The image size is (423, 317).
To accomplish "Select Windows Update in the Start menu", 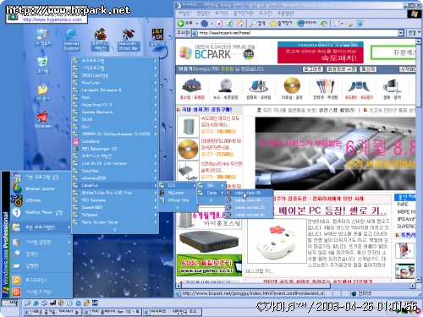I will point(41,189).
